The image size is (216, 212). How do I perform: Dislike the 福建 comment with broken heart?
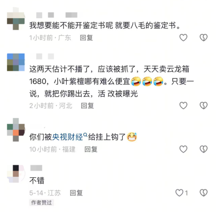204,149
